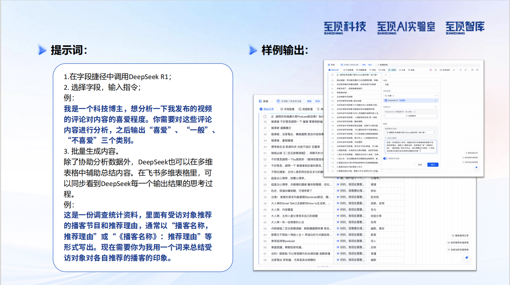
Task: Click the 筛选 filter tool in front screenshot
Action: click(x=373, y=70)
